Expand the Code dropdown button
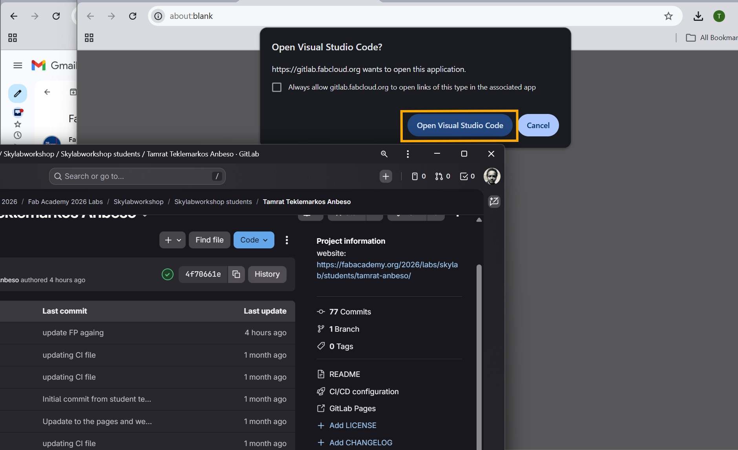The width and height of the screenshot is (738, 450). point(254,240)
